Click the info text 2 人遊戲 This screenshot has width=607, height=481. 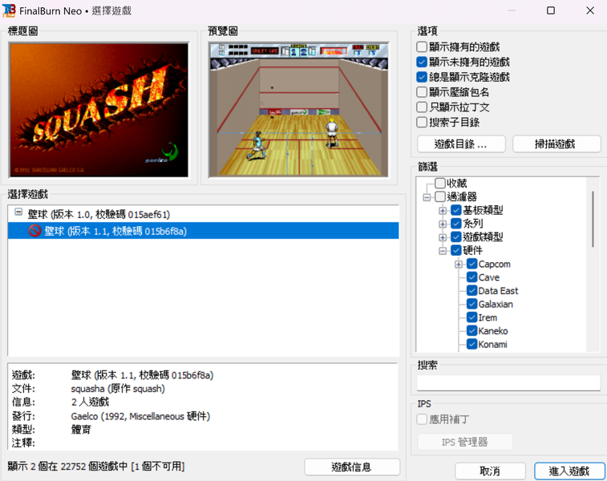(90, 402)
